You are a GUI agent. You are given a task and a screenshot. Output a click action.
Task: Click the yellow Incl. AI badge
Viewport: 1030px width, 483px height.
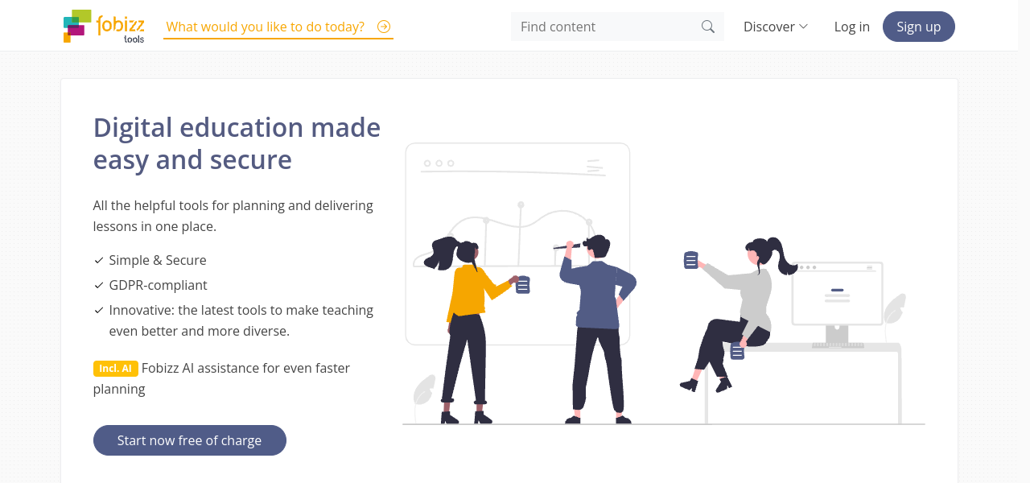116,368
